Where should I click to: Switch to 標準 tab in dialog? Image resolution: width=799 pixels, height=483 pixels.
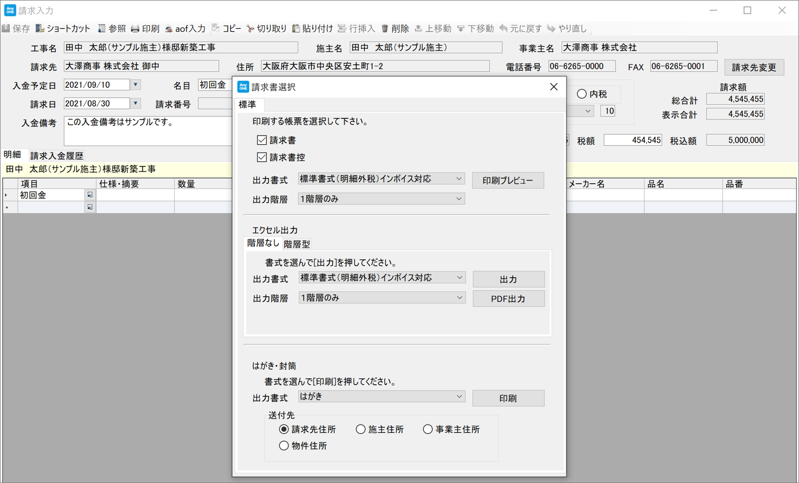[x=247, y=105]
